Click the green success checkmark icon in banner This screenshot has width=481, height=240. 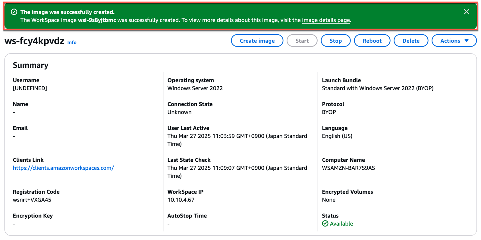pos(14,12)
